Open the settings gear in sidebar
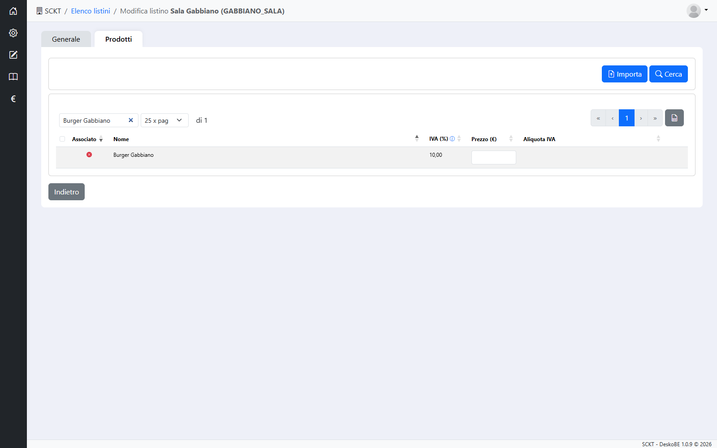The height and width of the screenshot is (448, 717). [x=13, y=33]
